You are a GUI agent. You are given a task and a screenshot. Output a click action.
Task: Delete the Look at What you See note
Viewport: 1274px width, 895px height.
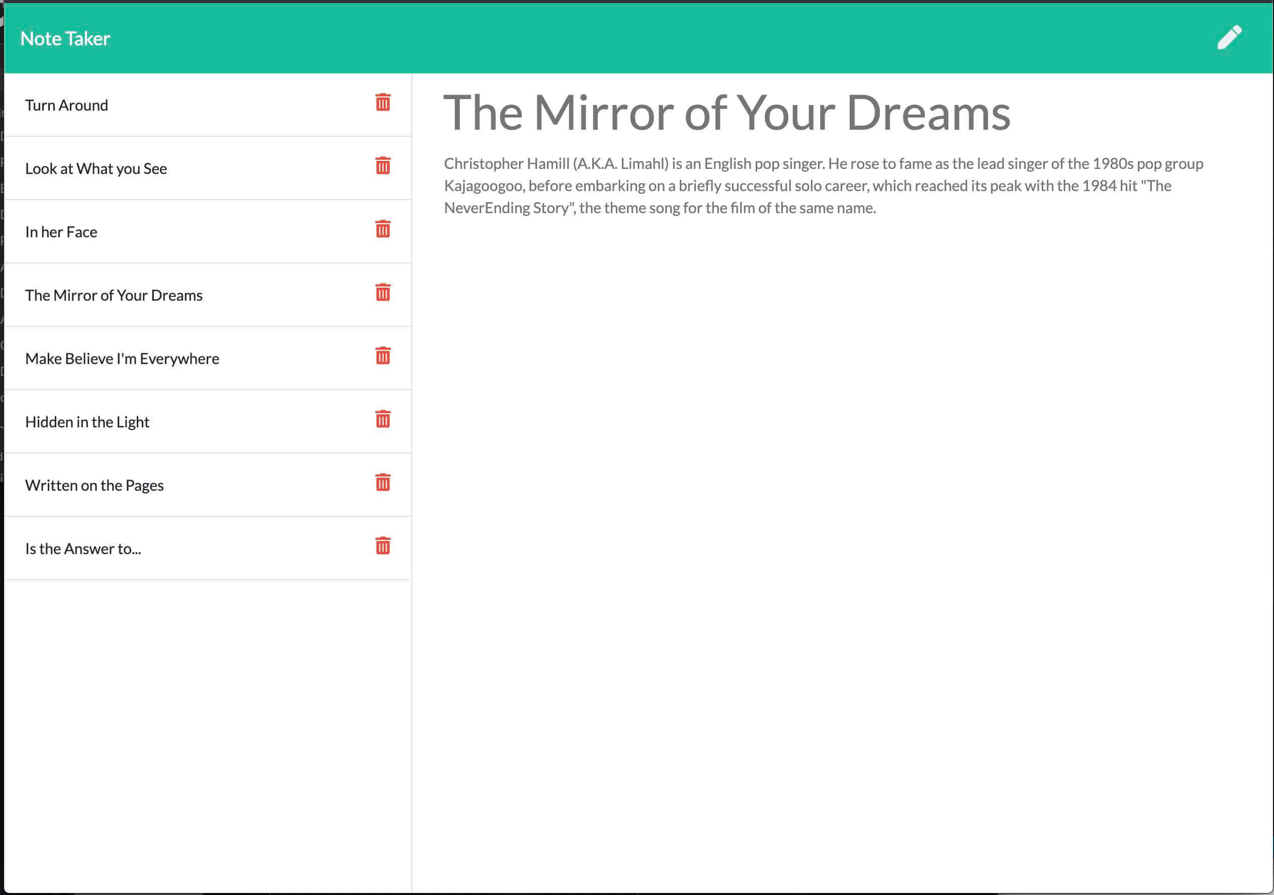coord(383,166)
